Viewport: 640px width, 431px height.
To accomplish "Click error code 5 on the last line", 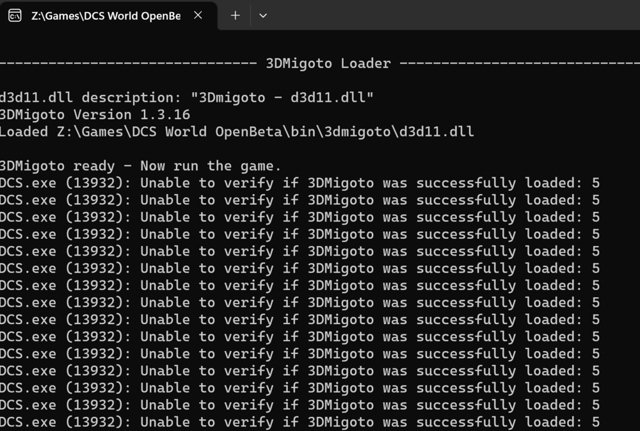I will pos(596,422).
